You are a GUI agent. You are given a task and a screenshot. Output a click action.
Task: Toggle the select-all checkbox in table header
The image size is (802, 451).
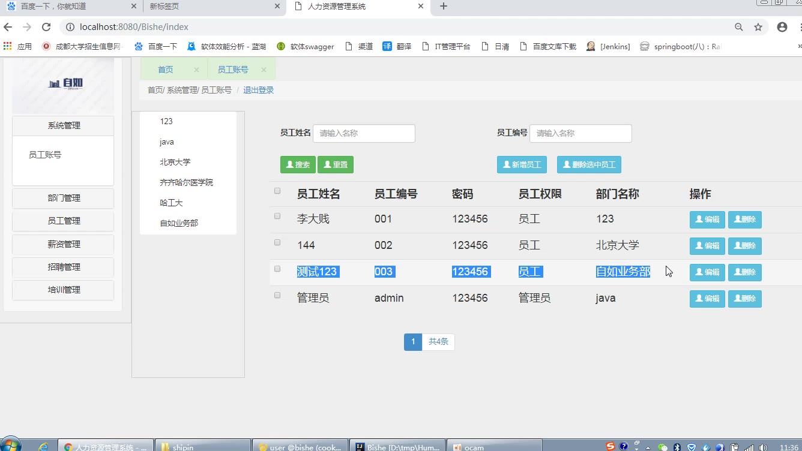click(277, 191)
